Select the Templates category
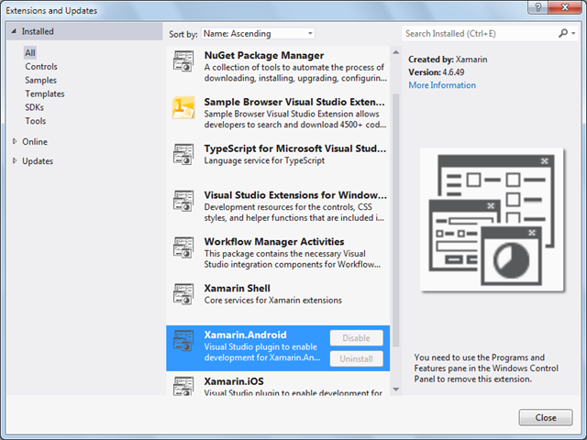The image size is (587, 440). pos(45,93)
